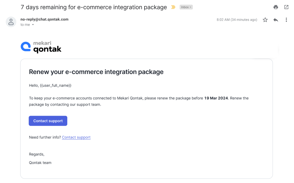Image resolution: width=294 pixels, height=183 pixels.
Task: Remove the Inbox label using its x
Action: 190,7
